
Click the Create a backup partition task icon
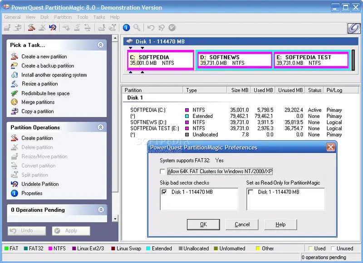(15, 66)
